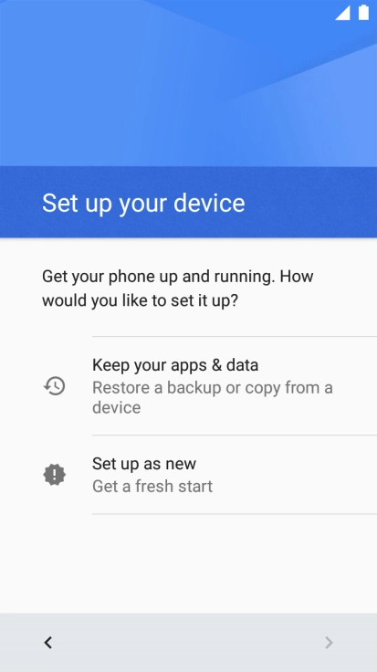The width and height of the screenshot is (377, 672).
Task: Tap the dark blue title banner background
Action: pos(188,202)
